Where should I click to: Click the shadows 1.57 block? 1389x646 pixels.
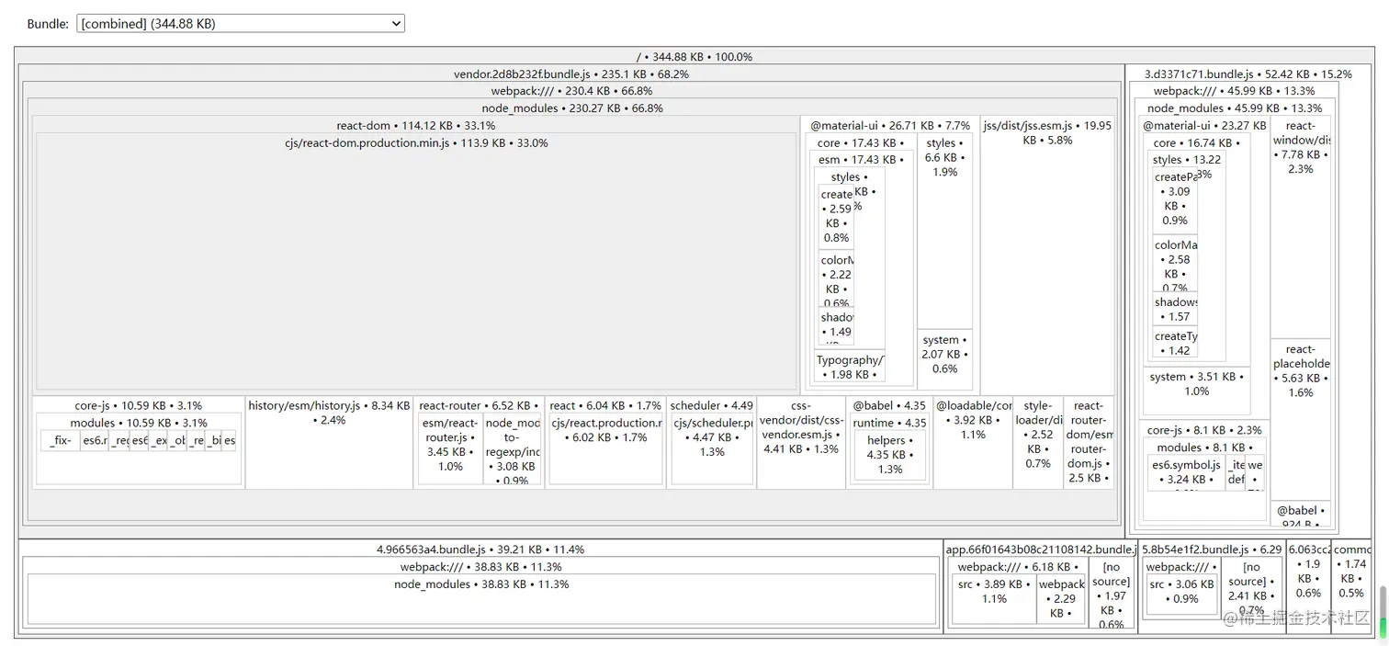[1176, 309]
